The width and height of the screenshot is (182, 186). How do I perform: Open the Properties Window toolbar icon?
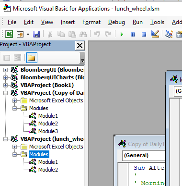[x=179, y=34]
